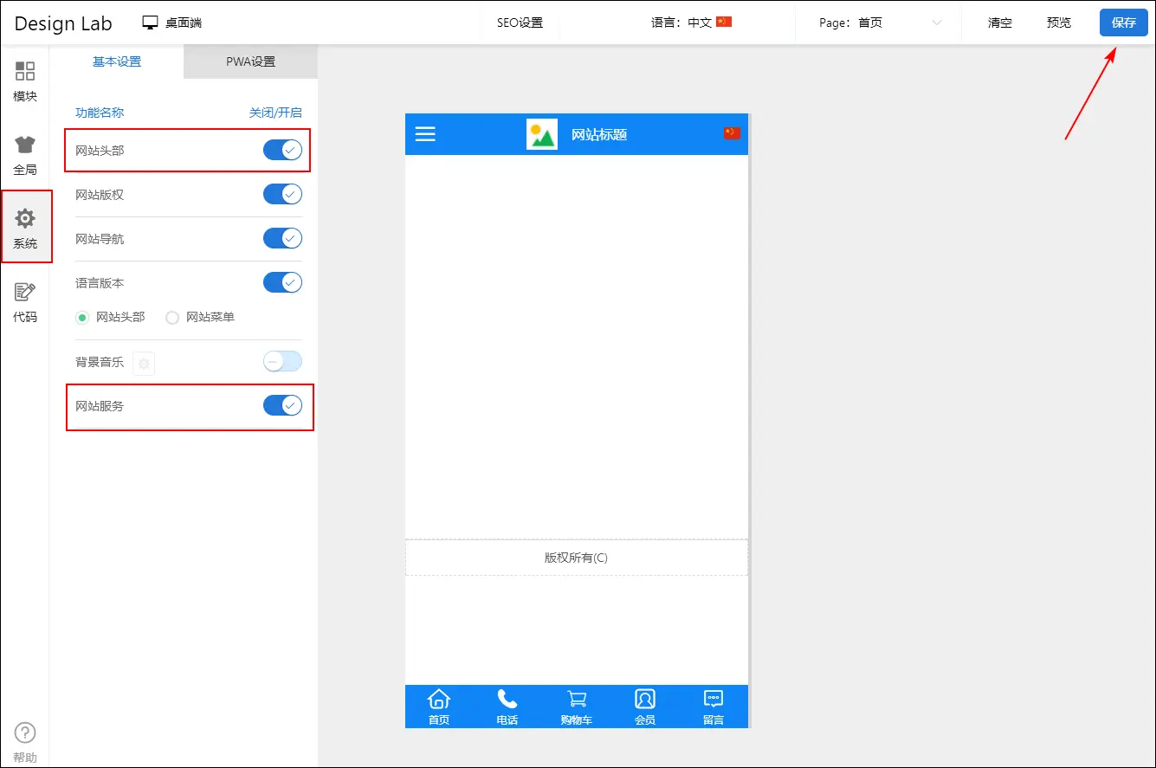This screenshot has height=768, width=1156.
Task: Toggle off 网站服务 switch
Action: coord(282,405)
